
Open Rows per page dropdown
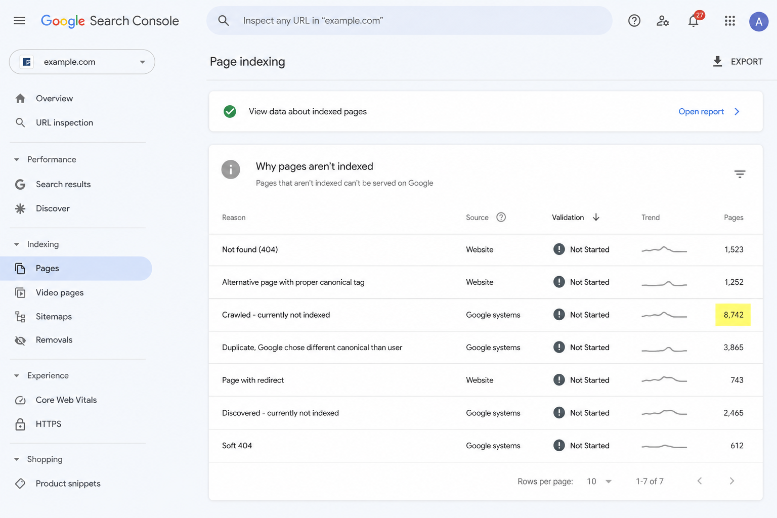[x=599, y=482]
